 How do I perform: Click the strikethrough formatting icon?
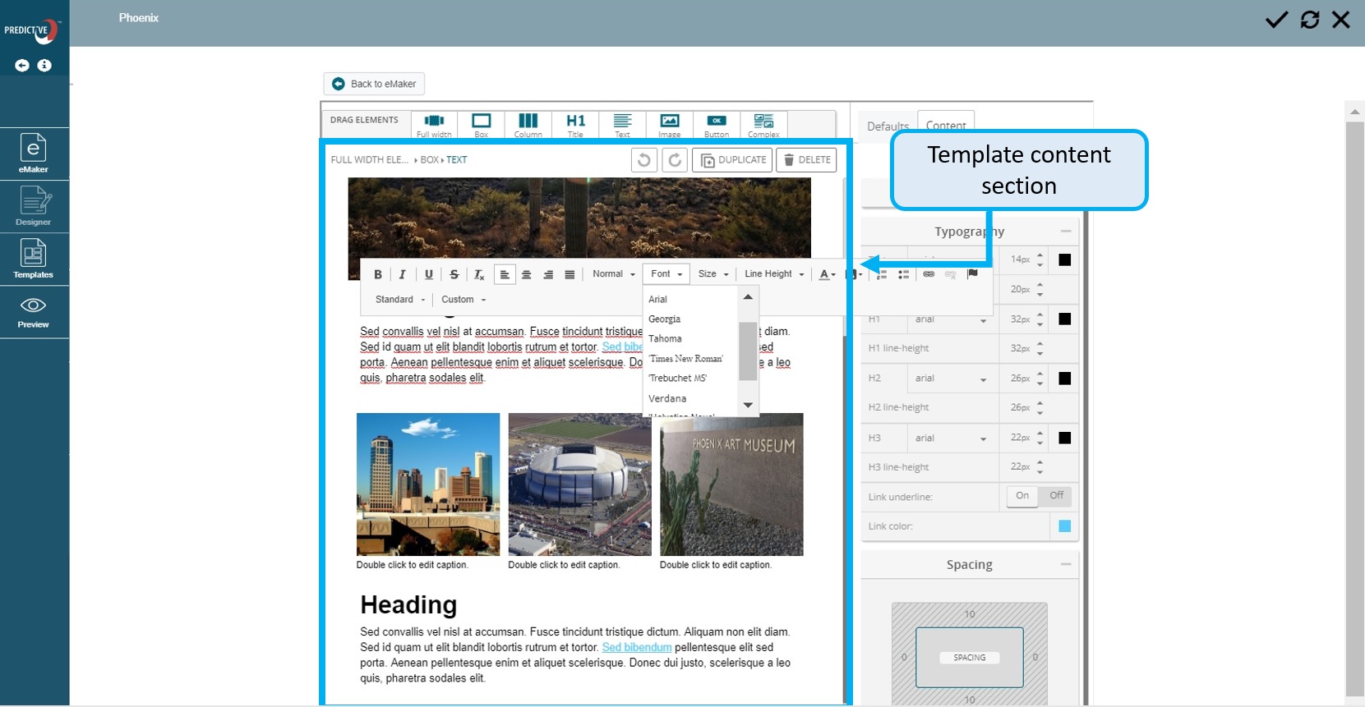454,274
